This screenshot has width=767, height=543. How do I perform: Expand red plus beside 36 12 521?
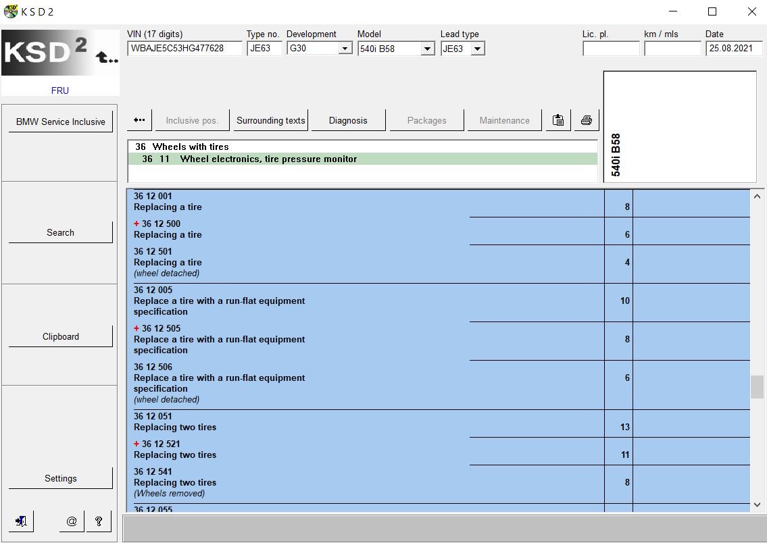tap(137, 444)
